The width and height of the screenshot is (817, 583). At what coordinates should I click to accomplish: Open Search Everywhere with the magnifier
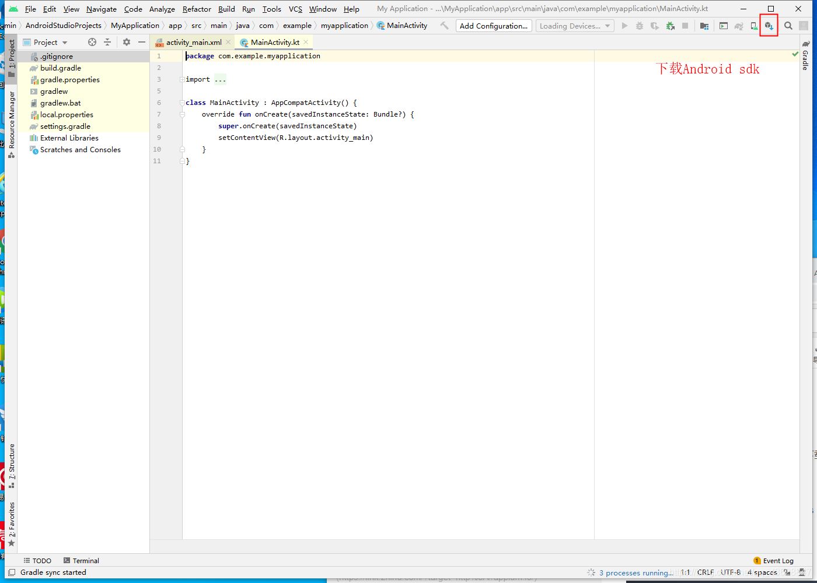coord(788,26)
